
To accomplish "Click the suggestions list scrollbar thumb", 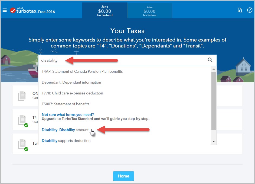I will click(x=214, y=101).
